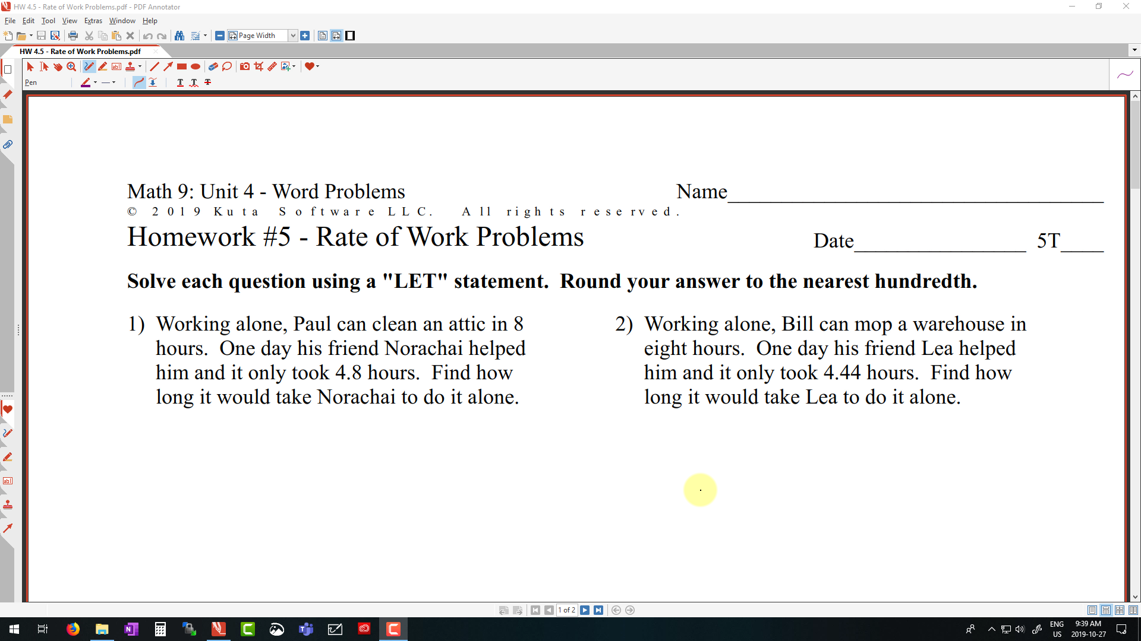Screen dimensions: 1141x641
Task: Select the Text Select tool
Action: (x=44, y=66)
